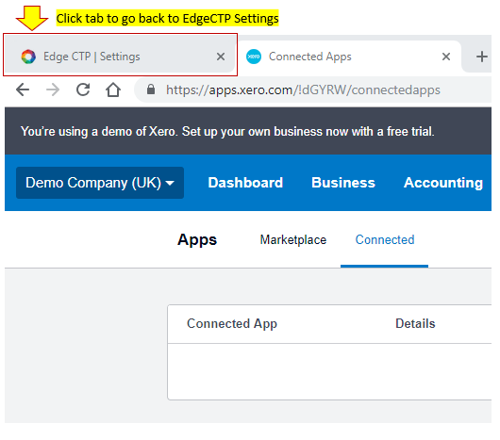This screenshot has height=440, width=500.
Task: Close the Edge CTP Settings tab
Action: 221,57
